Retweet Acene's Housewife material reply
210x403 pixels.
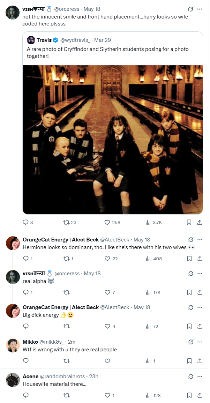(x=67, y=395)
